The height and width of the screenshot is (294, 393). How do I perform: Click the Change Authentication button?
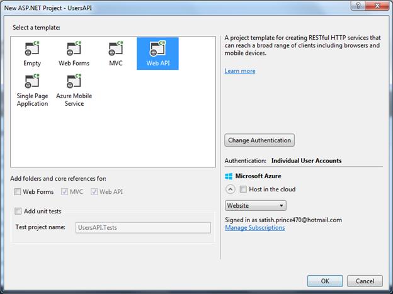(x=259, y=140)
